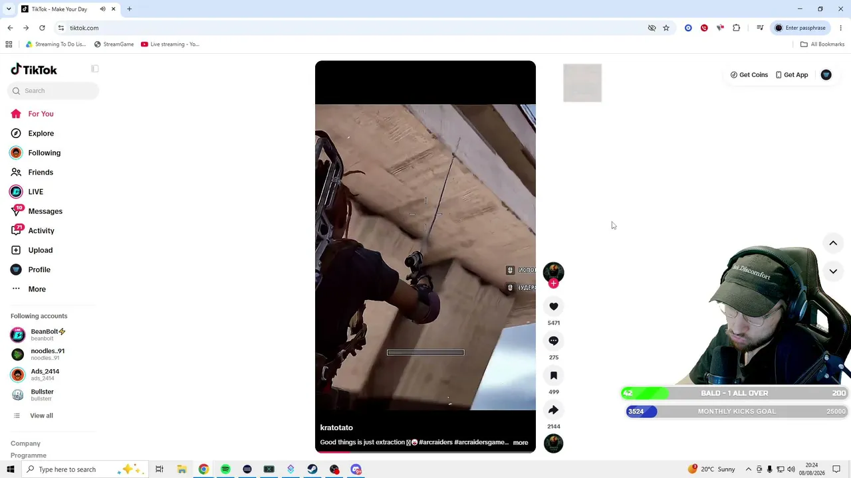Open the Live streaming YouTube bookmark
Image resolution: width=851 pixels, height=478 pixels.
click(170, 44)
